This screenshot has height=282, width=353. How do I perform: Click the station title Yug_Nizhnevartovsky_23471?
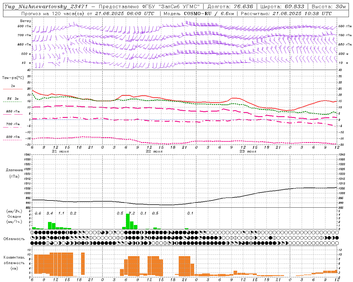click(46, 7)
